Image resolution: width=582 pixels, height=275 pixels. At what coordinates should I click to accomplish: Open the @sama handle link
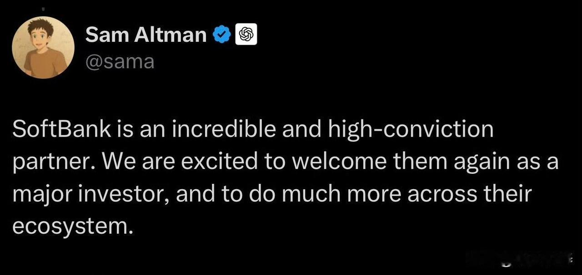120,61
